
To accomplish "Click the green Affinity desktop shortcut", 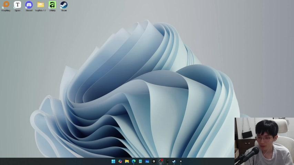I will pos(52,5).
